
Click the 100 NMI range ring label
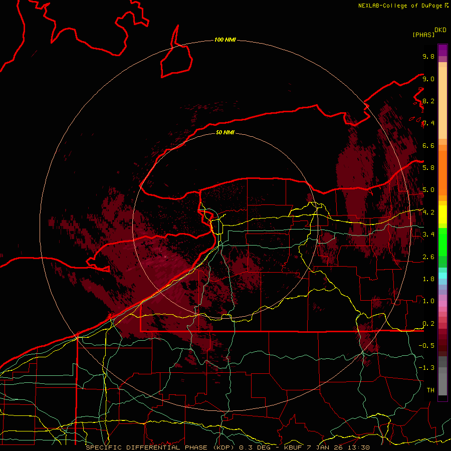coord(225,40)
